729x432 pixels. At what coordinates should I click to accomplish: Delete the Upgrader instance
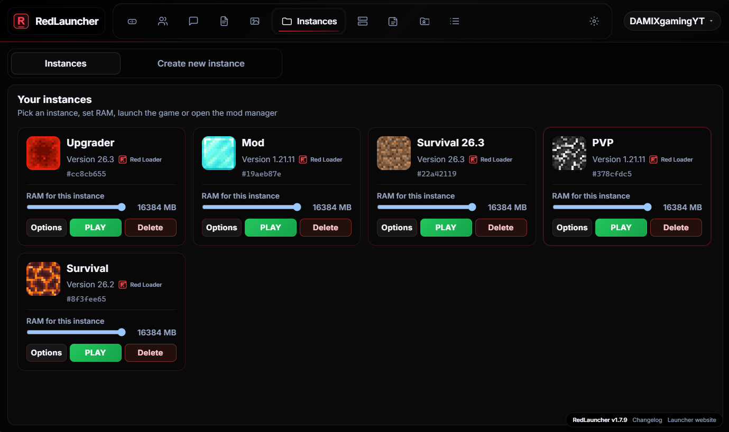(x=150, y=228)
